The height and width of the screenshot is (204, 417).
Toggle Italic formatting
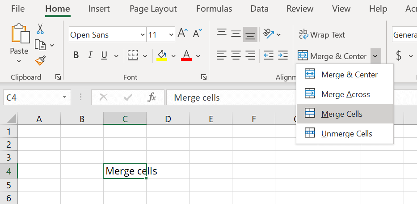coord(90,55)
